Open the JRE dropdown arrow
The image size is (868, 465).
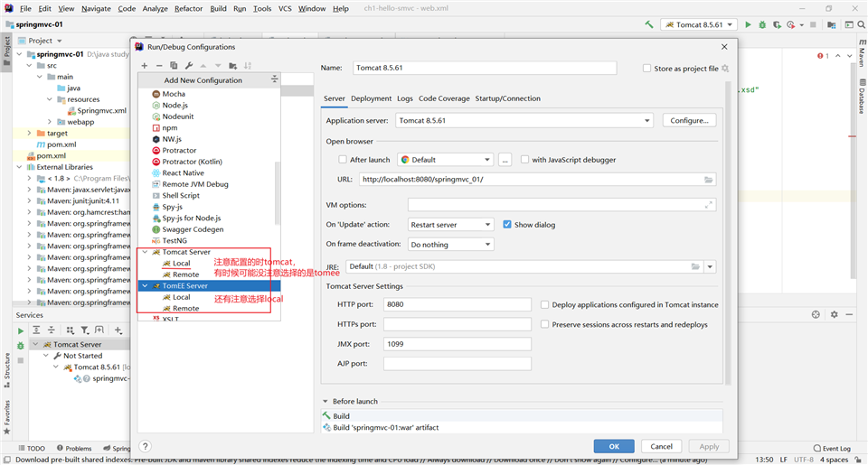tap(710, 266)
